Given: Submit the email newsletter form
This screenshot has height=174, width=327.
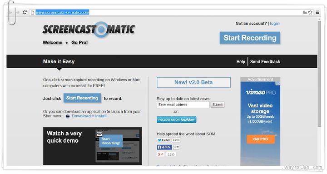Looking at the screenshot, I should click(218, 105).
